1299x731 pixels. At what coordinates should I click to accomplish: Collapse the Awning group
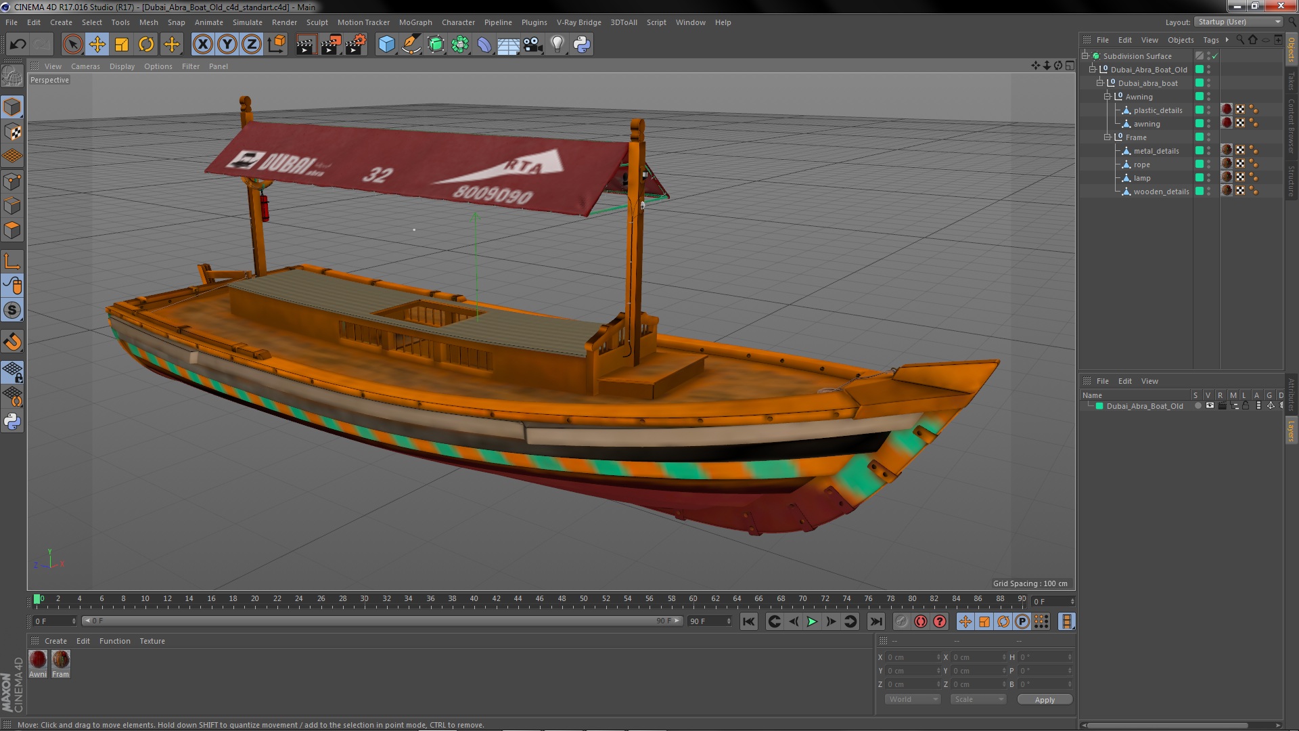click(1107, 96)
